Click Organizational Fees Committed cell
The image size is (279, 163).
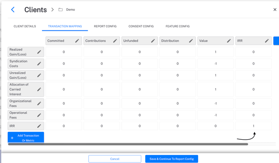(x=64, y=104)
